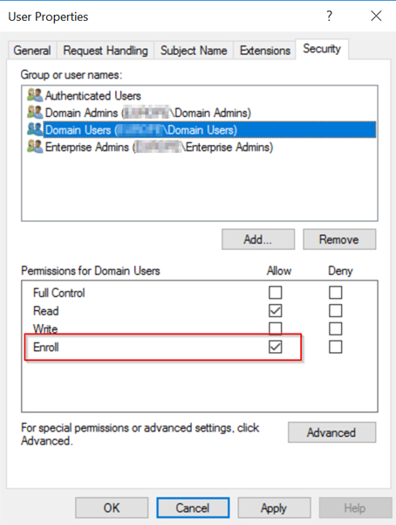Click the Enterprise Admins group icon

(35, 147)
